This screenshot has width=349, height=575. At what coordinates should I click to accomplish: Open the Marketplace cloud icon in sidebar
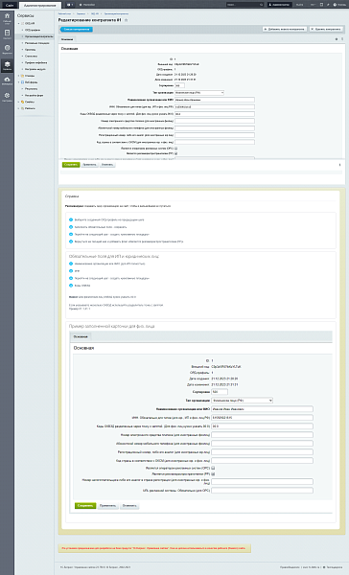[7, 80]
